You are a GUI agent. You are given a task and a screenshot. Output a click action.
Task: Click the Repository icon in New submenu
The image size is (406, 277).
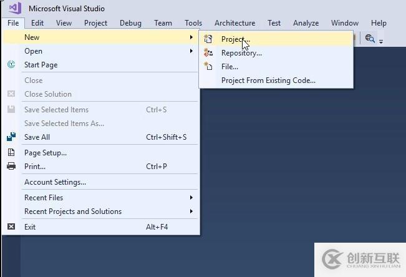[x=209, y=53]
